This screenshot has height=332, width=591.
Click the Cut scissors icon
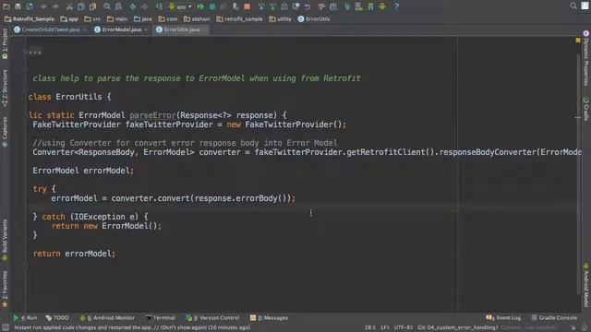click(x=69, y=6)
